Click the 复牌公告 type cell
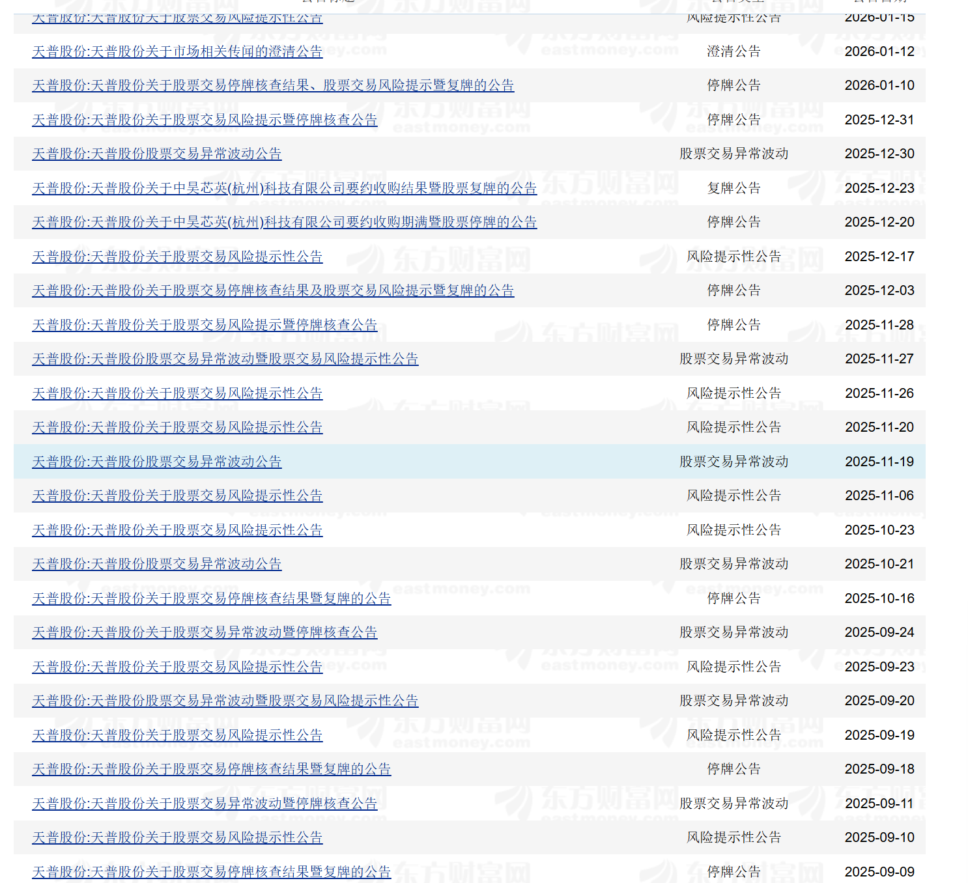The height and width of the screenshot is (883, 968). [734, 188]
